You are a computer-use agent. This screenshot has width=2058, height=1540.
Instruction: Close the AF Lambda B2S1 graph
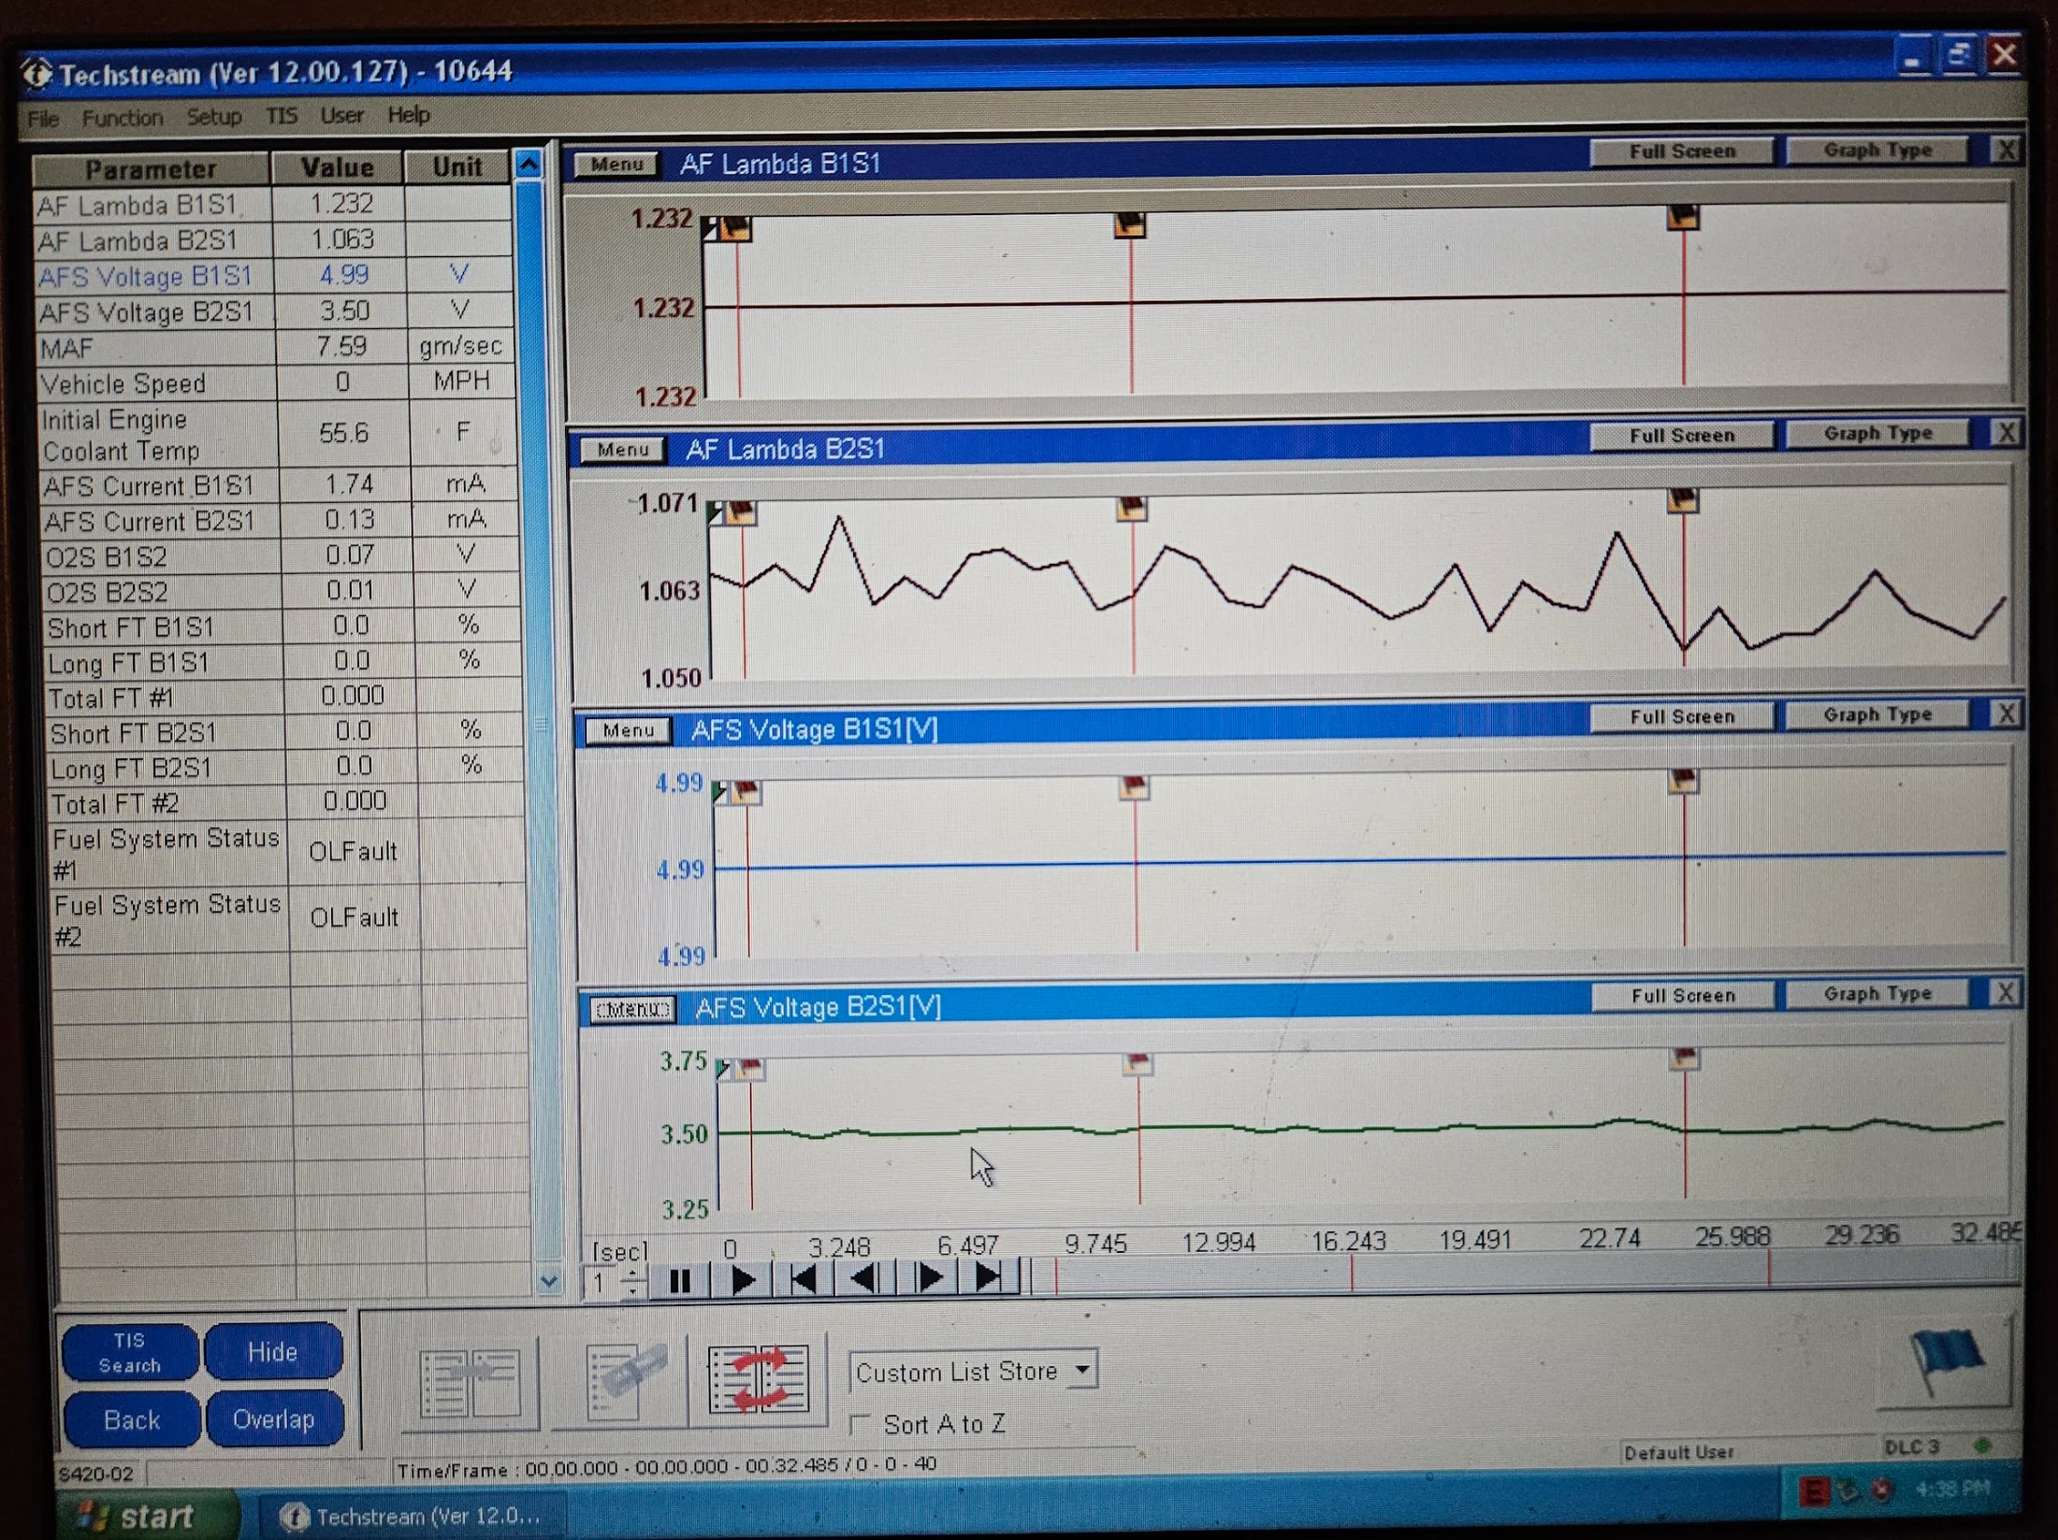click(x=2007, y=433)
